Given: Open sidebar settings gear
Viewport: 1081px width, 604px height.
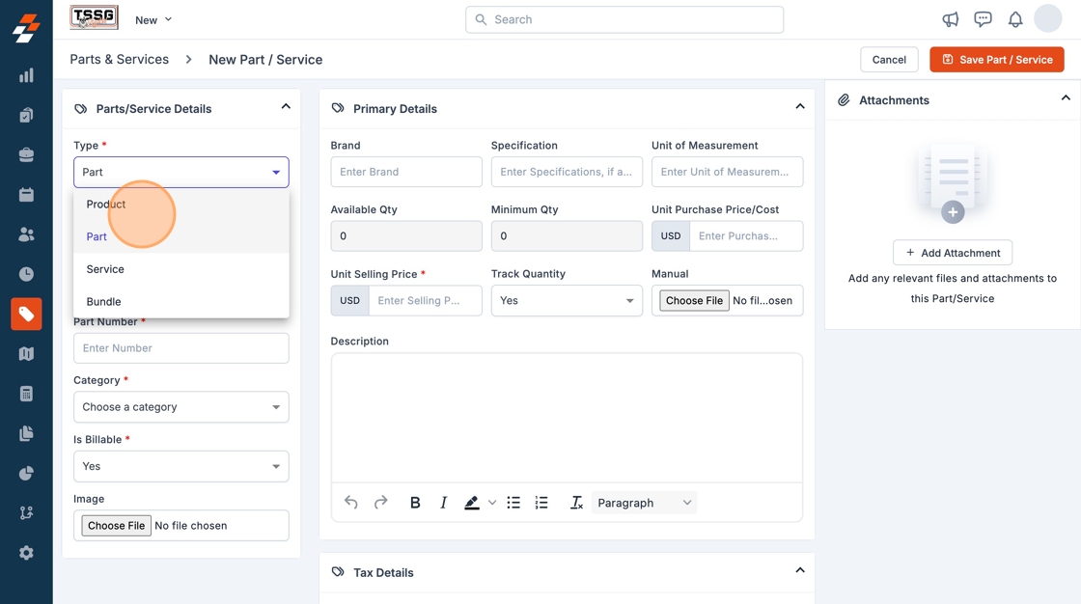Looking at the screenshot, I should (26, 553).
